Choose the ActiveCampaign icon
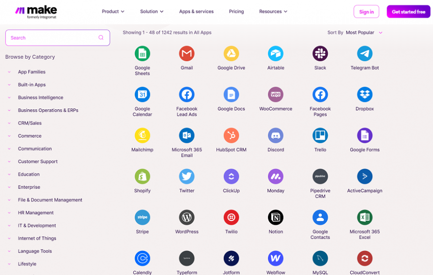 364,176
